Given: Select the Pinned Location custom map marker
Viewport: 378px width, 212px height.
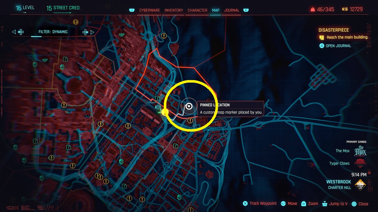Looking at the screenshot, I should point(189,107).
